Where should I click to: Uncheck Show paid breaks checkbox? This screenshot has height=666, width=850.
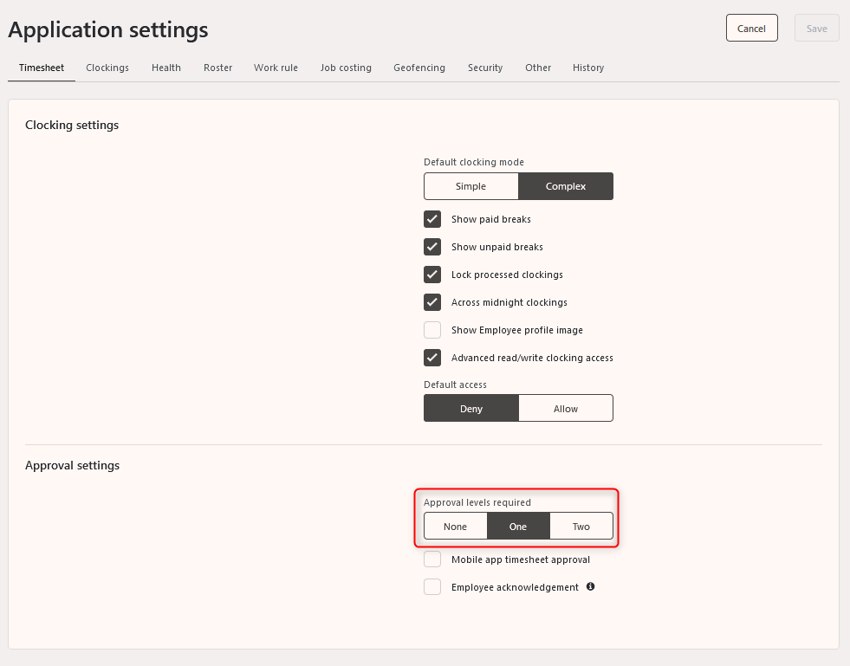[x=432, y=219]
